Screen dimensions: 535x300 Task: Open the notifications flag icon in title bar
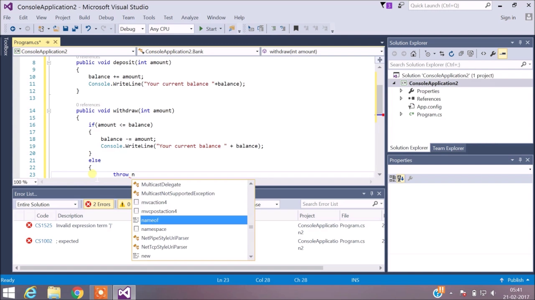click(383, 5)
